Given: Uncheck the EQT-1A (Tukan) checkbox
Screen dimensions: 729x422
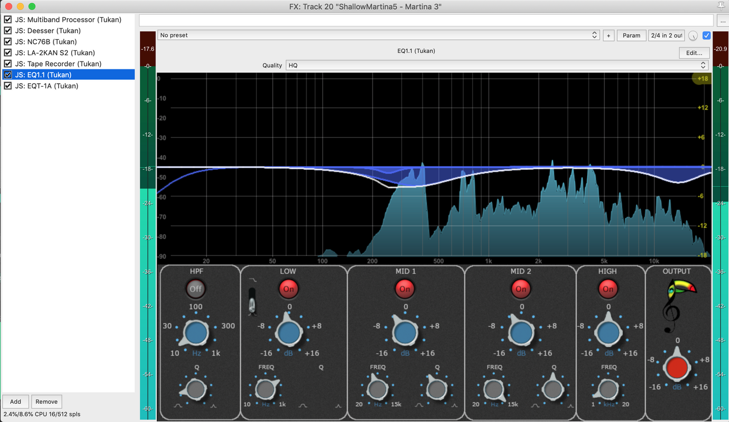Looking at the screenshot, I should (8, 86).
